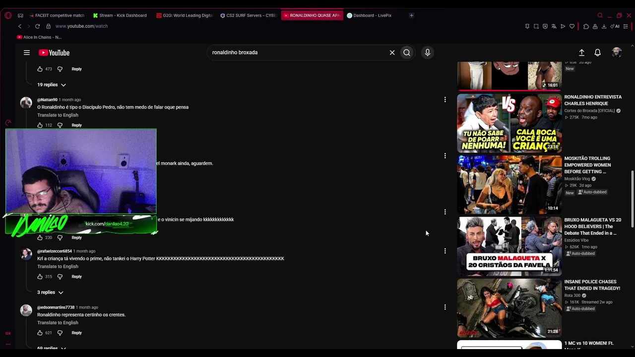
Task: Like the @Nattan90 comment
Action: click(x=40, y=125)
